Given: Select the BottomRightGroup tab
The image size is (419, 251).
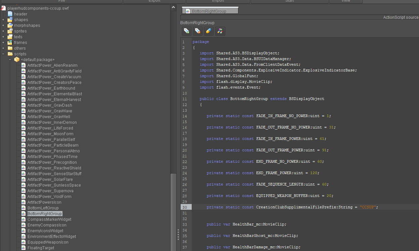Looking at the screenshot, I should click(209, 10).
